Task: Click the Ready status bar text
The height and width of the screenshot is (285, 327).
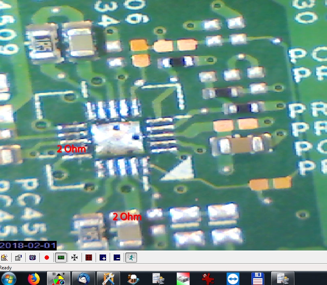Action: coord(6,268)
